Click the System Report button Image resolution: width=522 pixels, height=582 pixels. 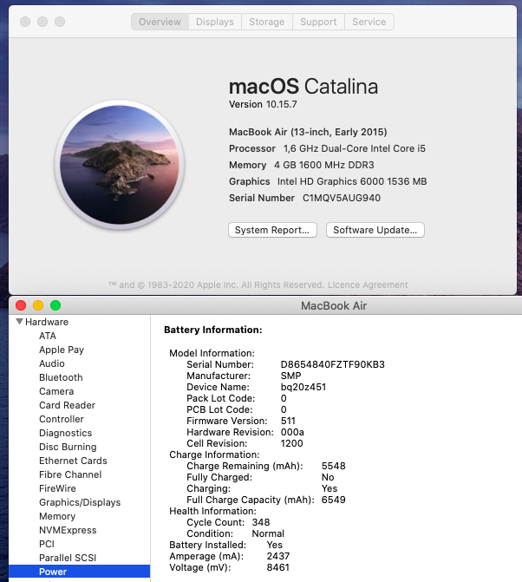(x=272, y=230)
